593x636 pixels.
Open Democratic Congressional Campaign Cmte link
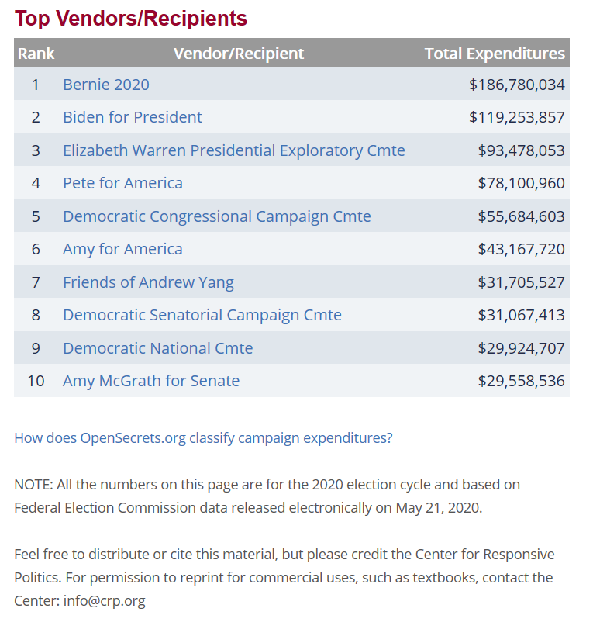click(216, 216)
